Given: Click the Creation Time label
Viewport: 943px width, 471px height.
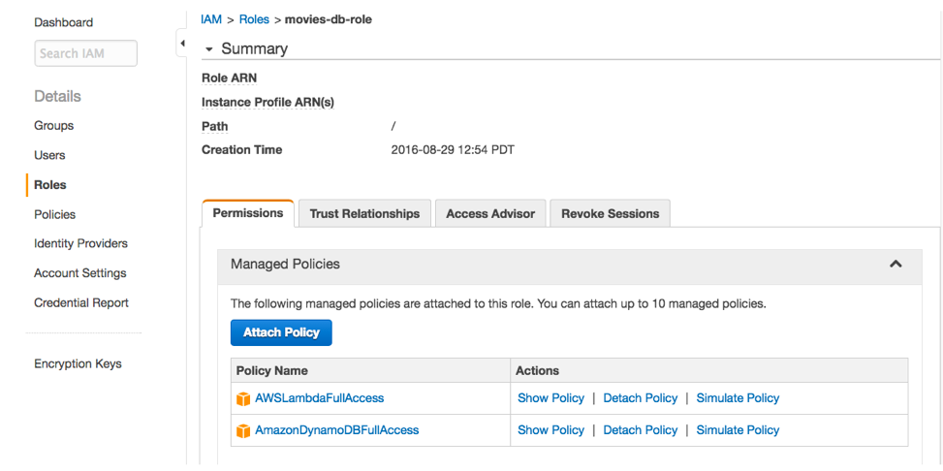Looking at the screenshot, I should click(241, 150).
